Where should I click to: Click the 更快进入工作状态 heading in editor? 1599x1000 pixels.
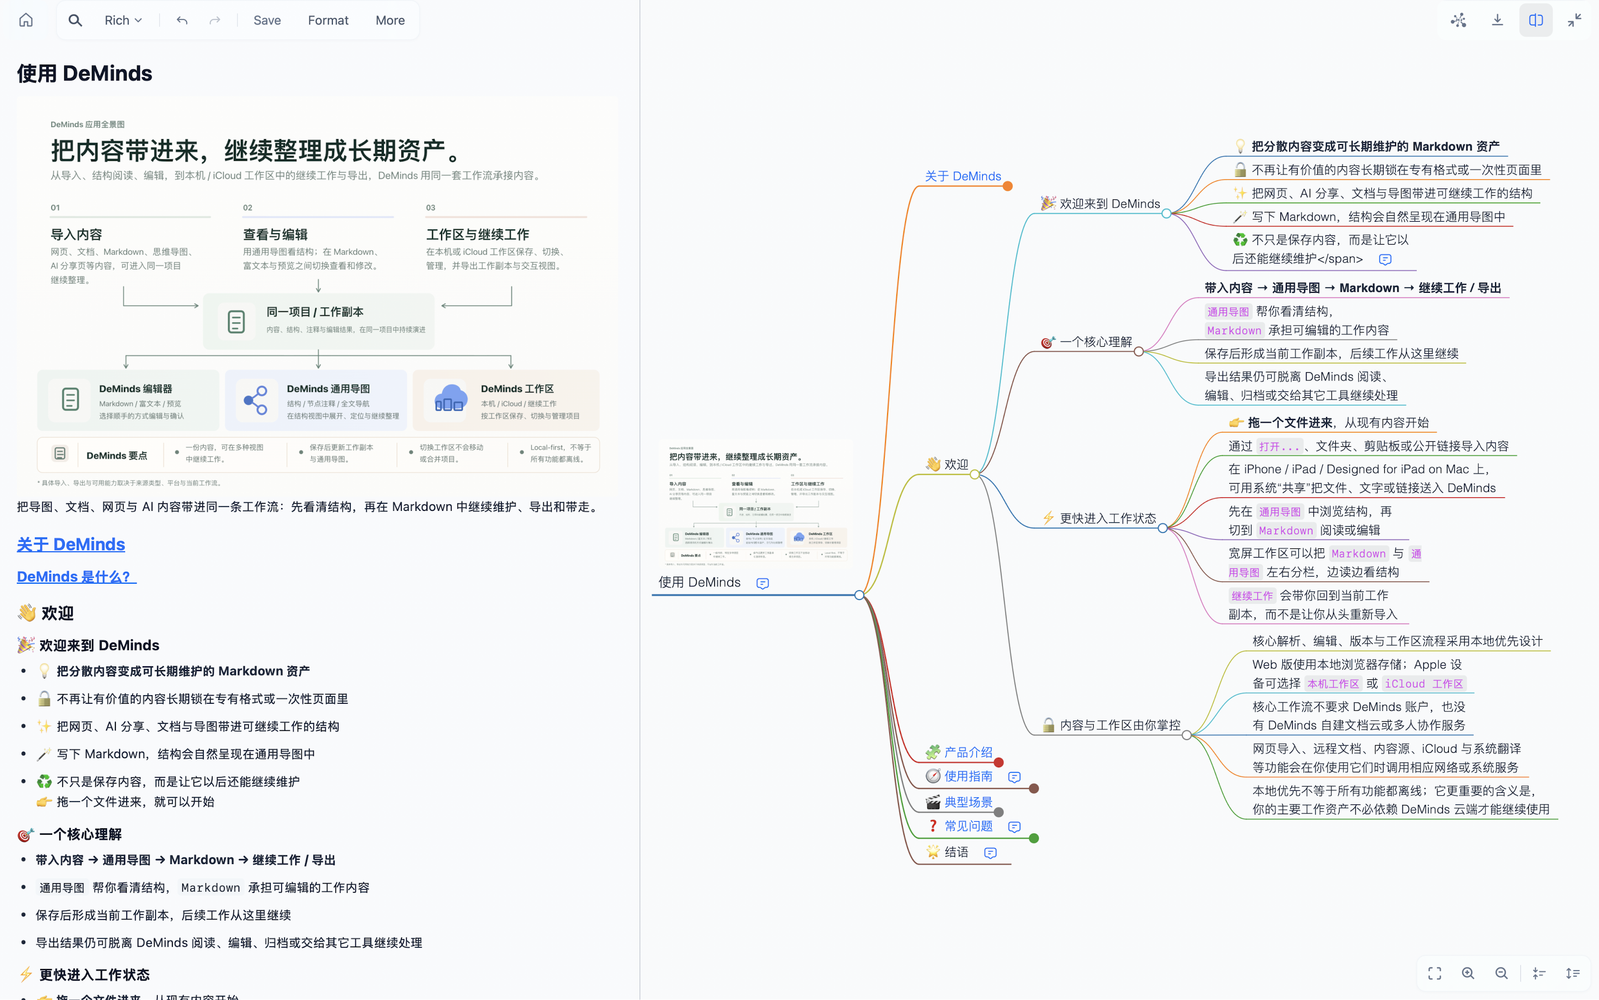tap(84, 974)
